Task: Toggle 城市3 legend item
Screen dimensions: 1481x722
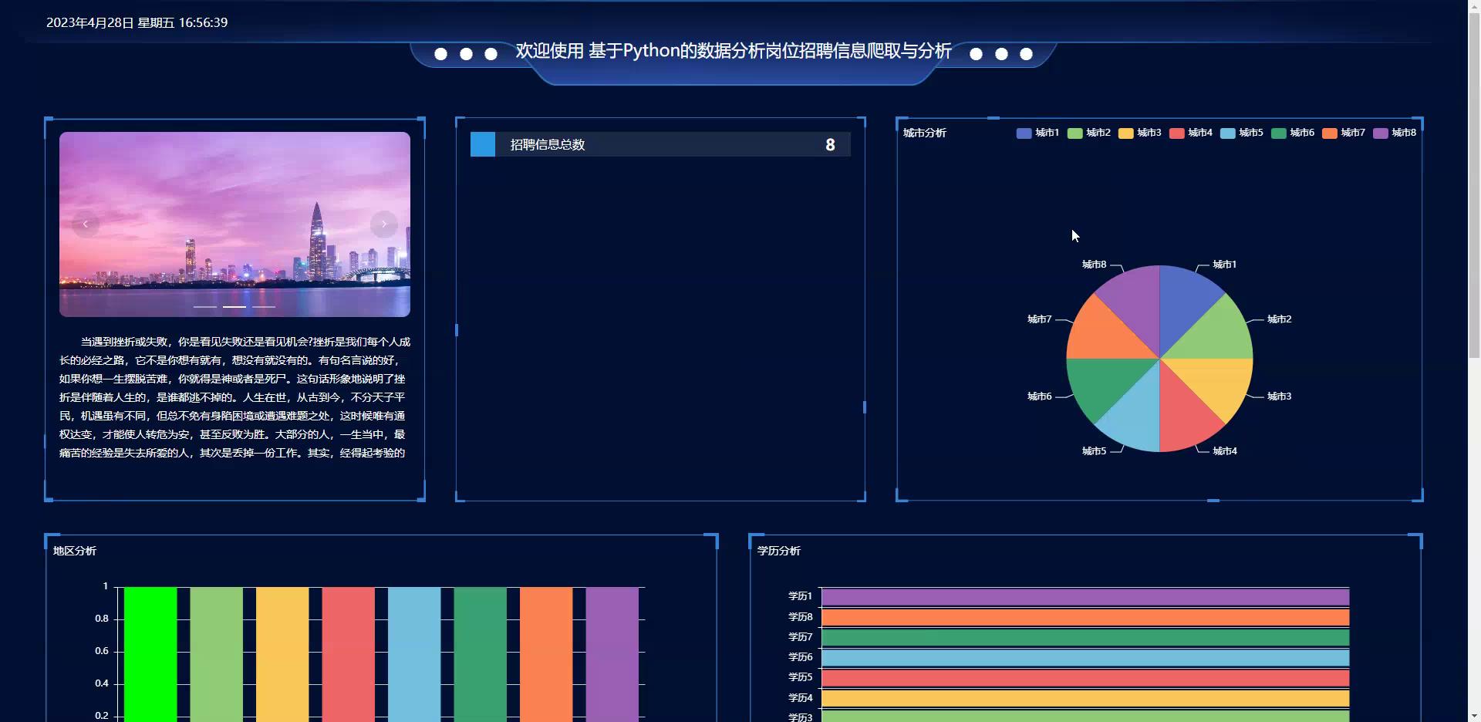Action: (x=1139, y=133)
